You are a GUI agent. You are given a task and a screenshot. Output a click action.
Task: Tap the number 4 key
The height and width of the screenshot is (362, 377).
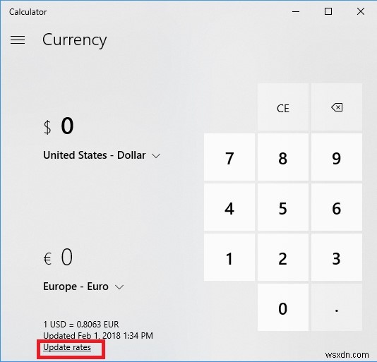[x=229, y=207]
